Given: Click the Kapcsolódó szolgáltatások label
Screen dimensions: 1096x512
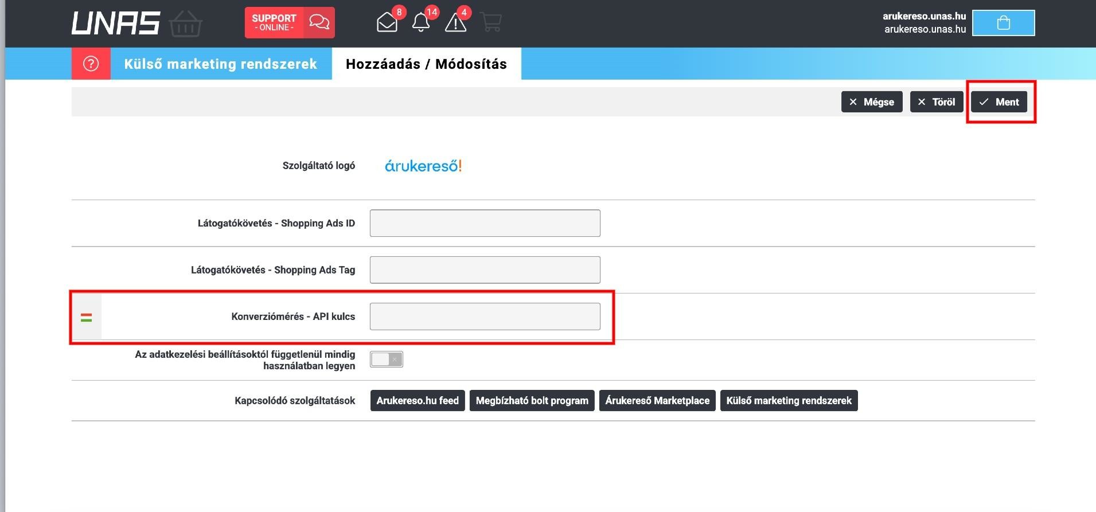Looking at the screenshot, I should (295, 401).
